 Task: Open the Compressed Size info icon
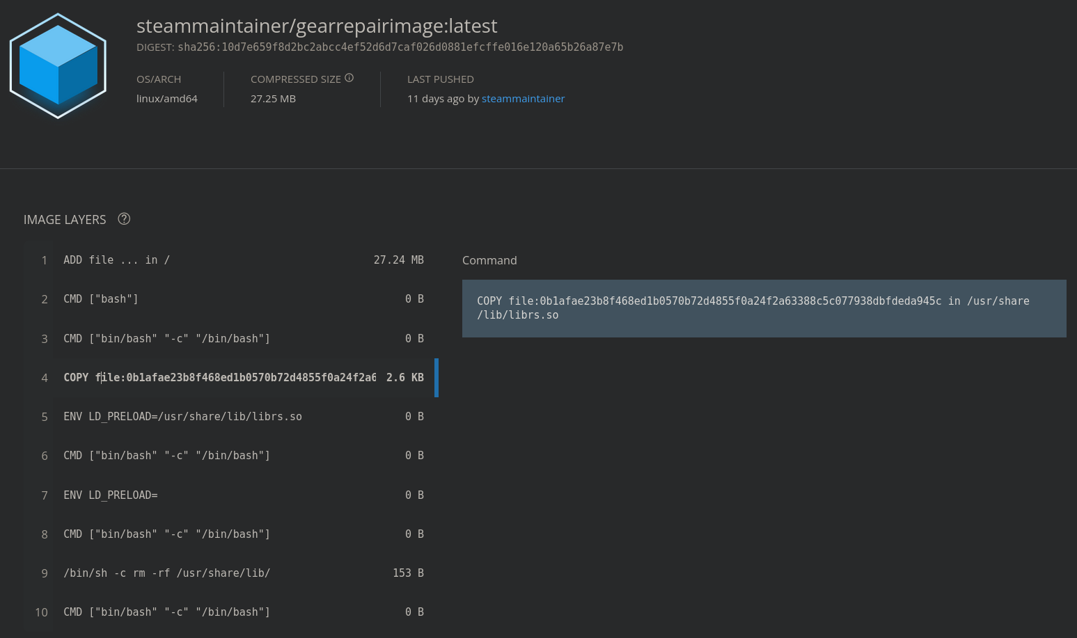click(x=349, y=77)
